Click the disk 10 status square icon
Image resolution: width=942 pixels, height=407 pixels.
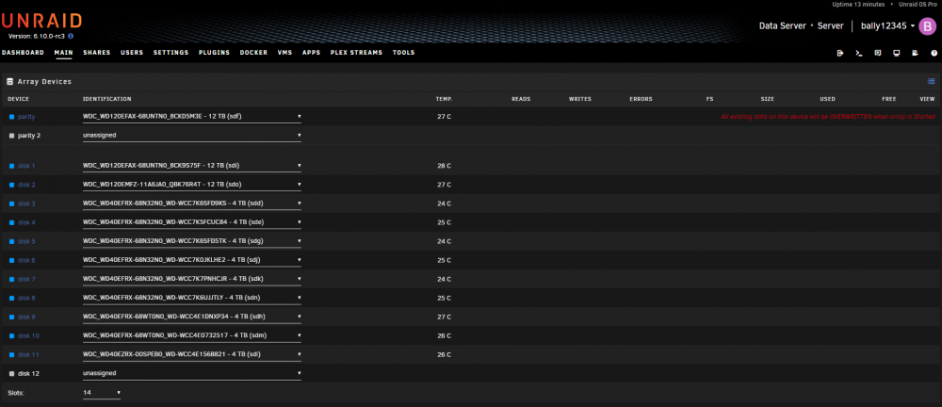tap(11, 335)
